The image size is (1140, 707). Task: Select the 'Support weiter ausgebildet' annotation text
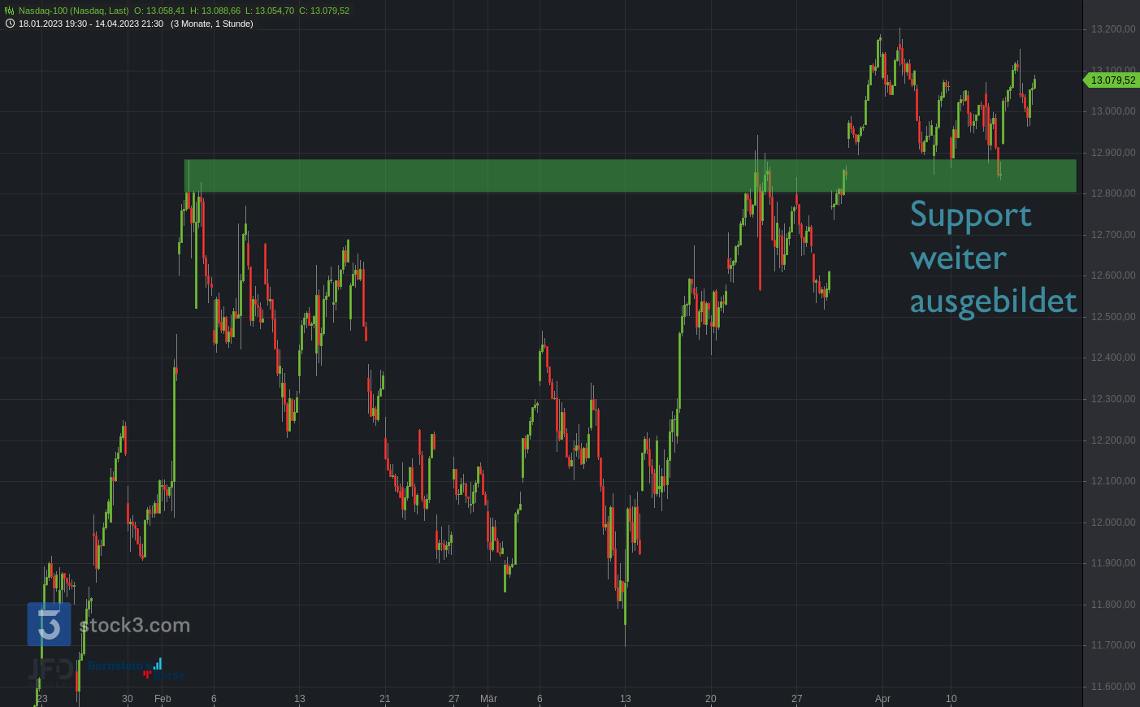[992, 258]
